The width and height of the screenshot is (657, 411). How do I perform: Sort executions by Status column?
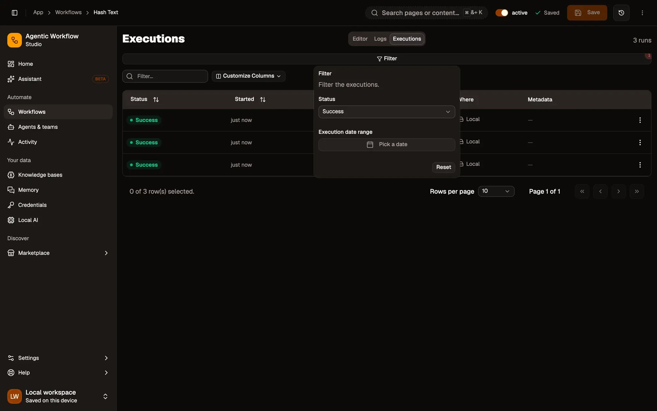click(145, 99)
